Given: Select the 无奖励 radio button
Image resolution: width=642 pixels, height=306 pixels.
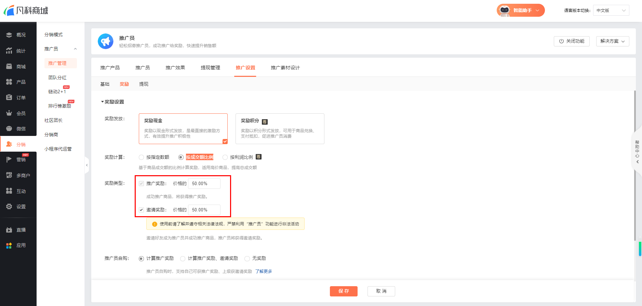Looking at the screenshot, I should pos(247,259).
